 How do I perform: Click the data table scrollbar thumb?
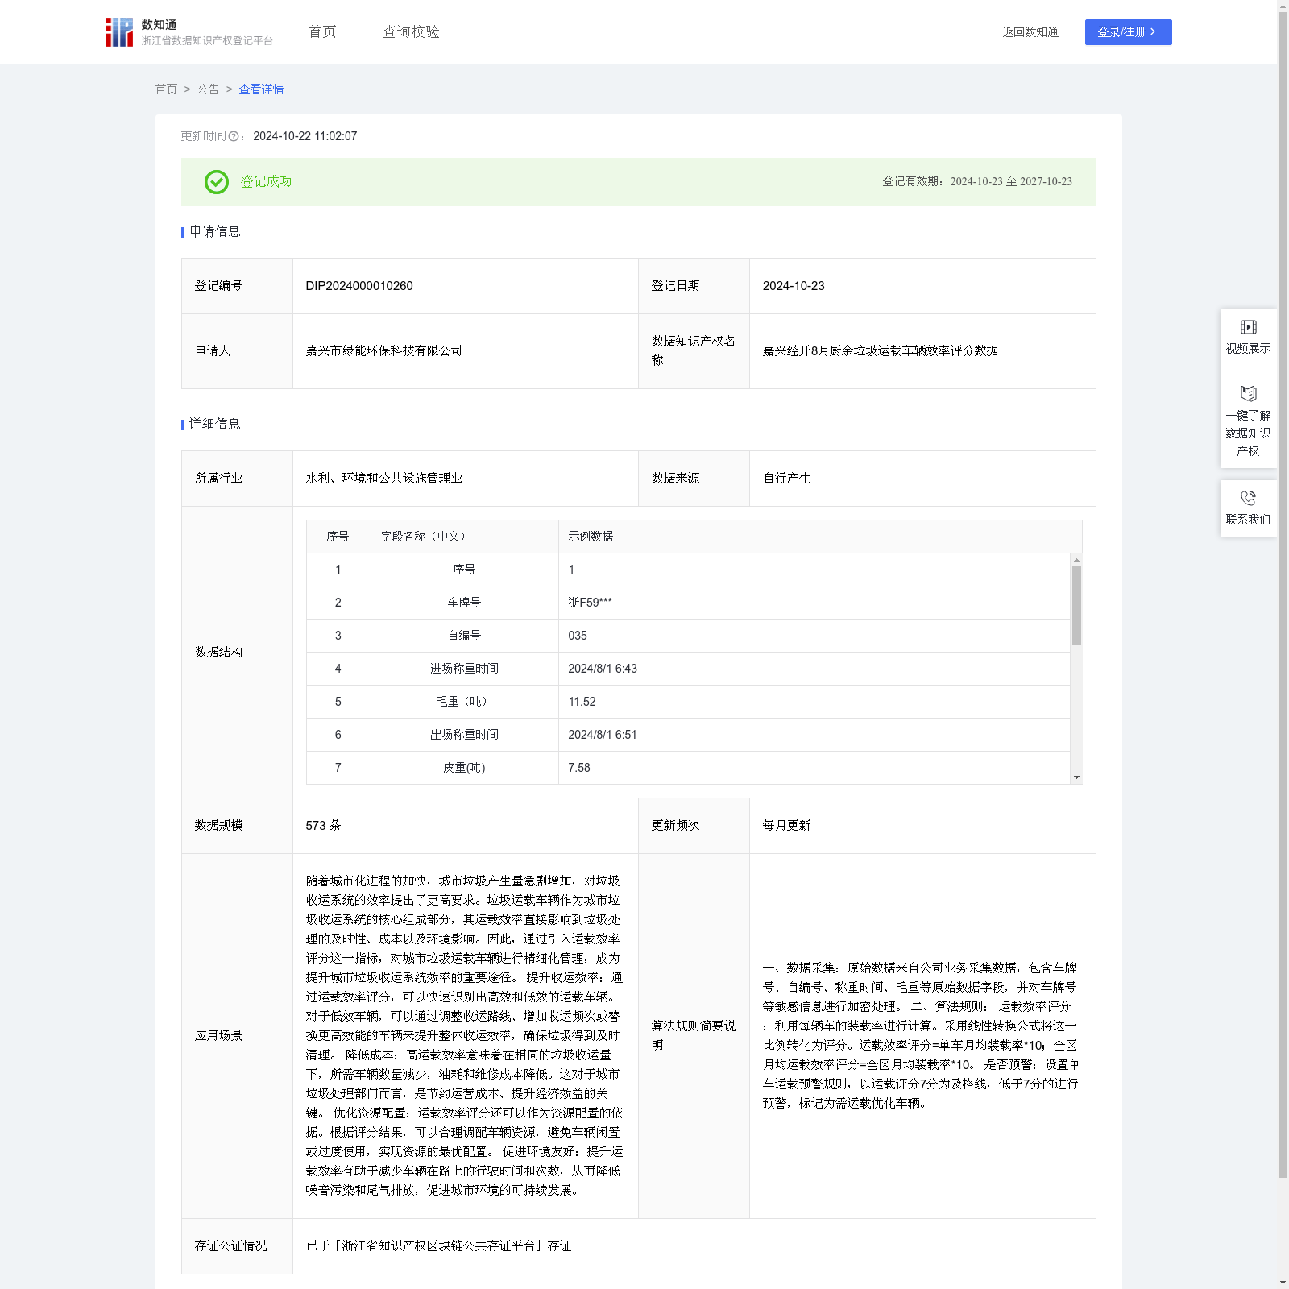(1076, 604)
